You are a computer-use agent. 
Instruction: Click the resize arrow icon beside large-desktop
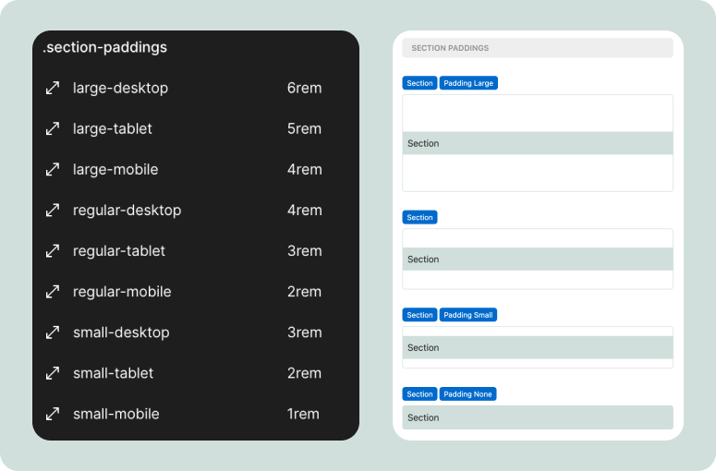point(53,88)
